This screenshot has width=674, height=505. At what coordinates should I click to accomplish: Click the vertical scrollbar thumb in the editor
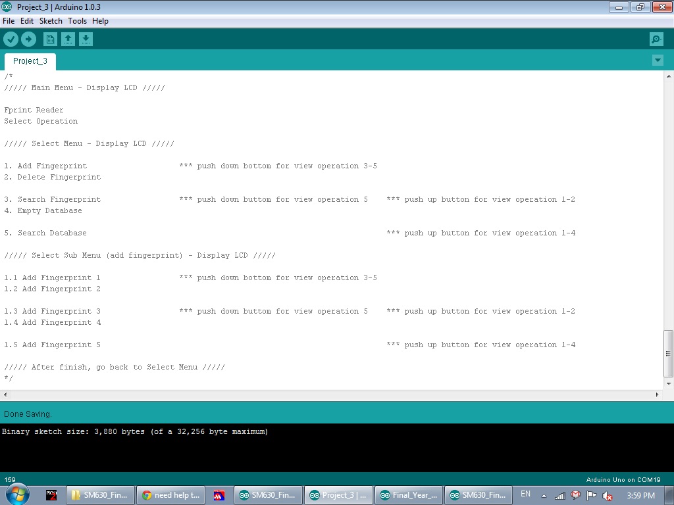click(669, 353)
